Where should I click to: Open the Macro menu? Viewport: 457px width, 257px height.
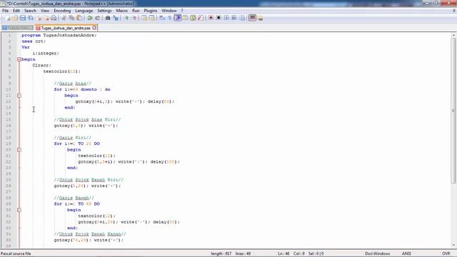tap(122, 11)
